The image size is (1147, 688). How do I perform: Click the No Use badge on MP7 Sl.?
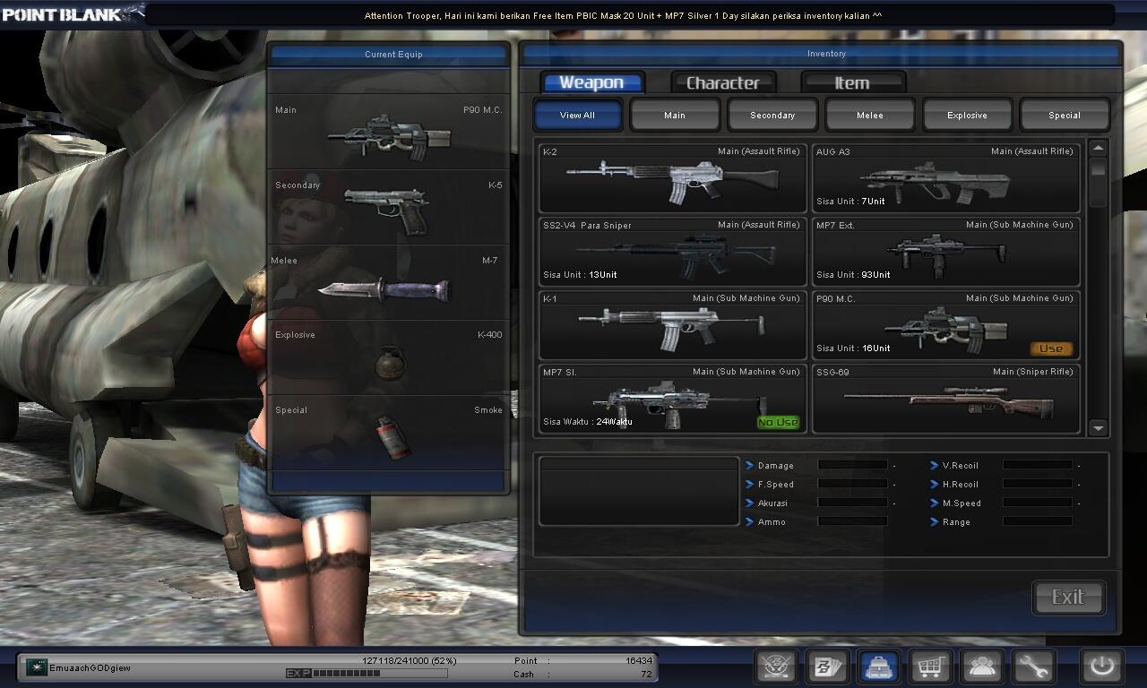[778, 422]
